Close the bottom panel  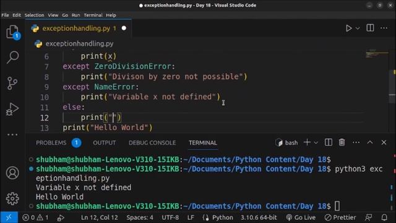click(x=384, y=142)
